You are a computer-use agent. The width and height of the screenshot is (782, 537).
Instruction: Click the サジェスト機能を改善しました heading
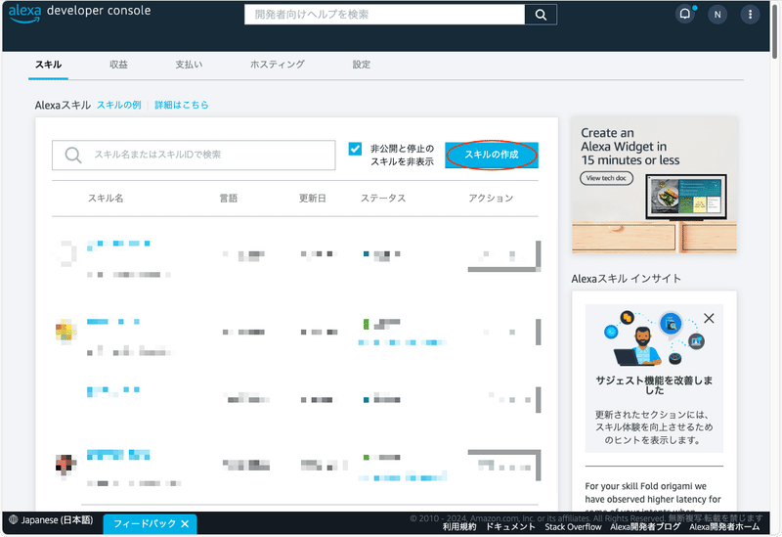pos(654,384)
